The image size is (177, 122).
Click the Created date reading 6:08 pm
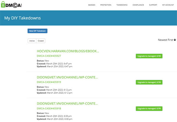pos(54,116)
